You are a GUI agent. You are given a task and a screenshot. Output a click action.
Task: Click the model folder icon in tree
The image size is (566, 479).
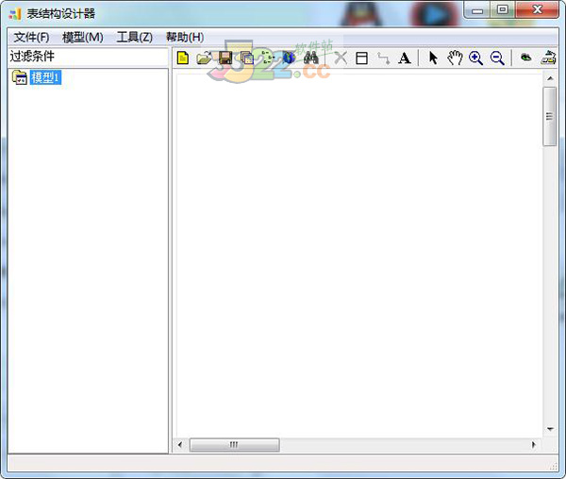[20, 77]
